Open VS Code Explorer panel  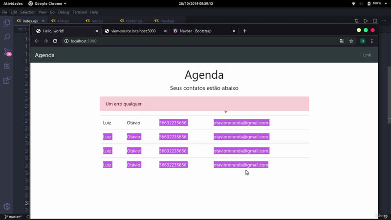pyautogui.click(x=7, y=23)
